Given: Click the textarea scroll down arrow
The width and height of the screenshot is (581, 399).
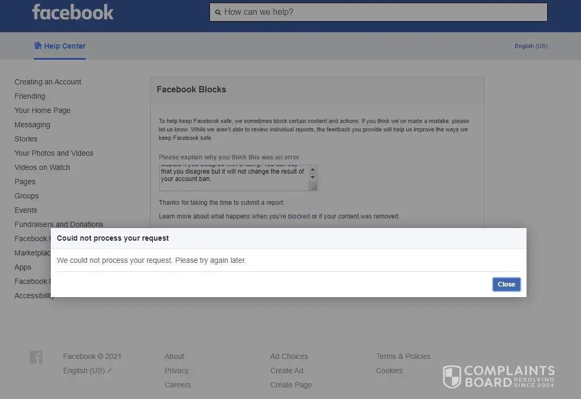Looking at the screenshot, I should point(313,177).
